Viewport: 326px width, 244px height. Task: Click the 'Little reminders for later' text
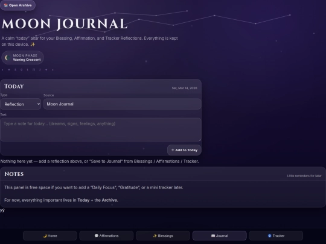click(304, 176)
